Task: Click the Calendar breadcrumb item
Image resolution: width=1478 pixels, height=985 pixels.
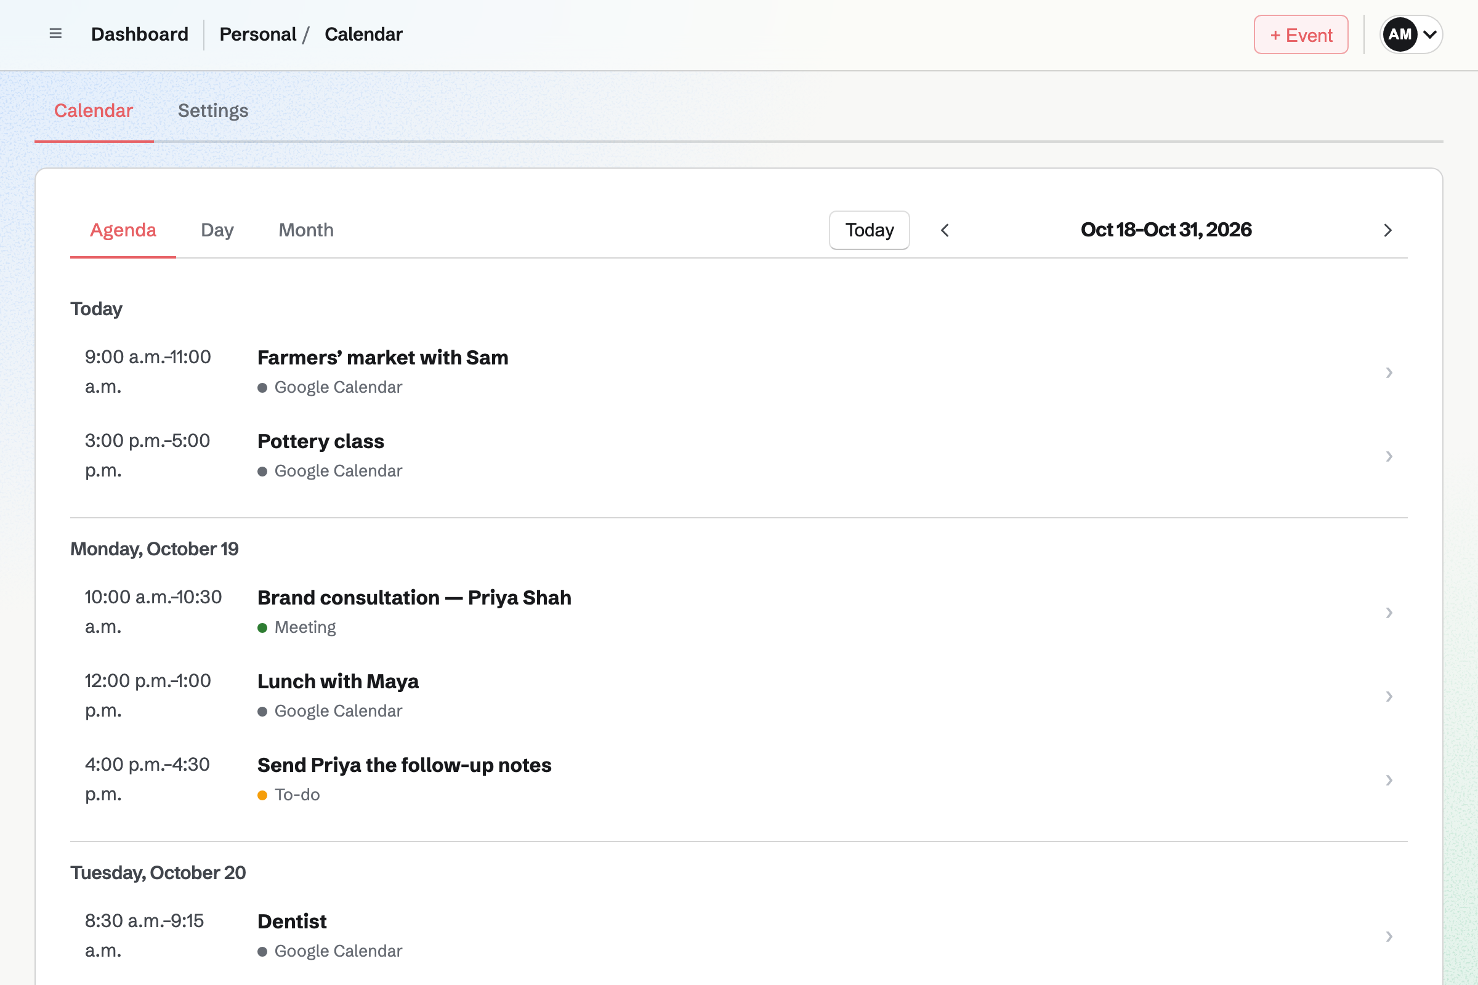Action: tap(363, 34)
